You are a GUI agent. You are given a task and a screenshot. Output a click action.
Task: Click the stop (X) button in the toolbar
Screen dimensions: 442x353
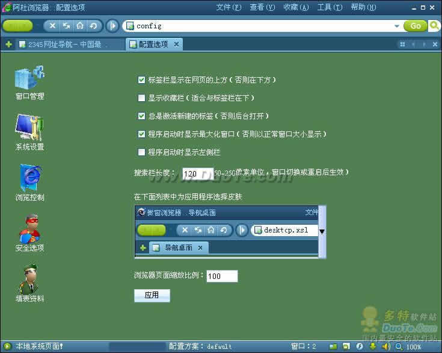coord(52,26)
